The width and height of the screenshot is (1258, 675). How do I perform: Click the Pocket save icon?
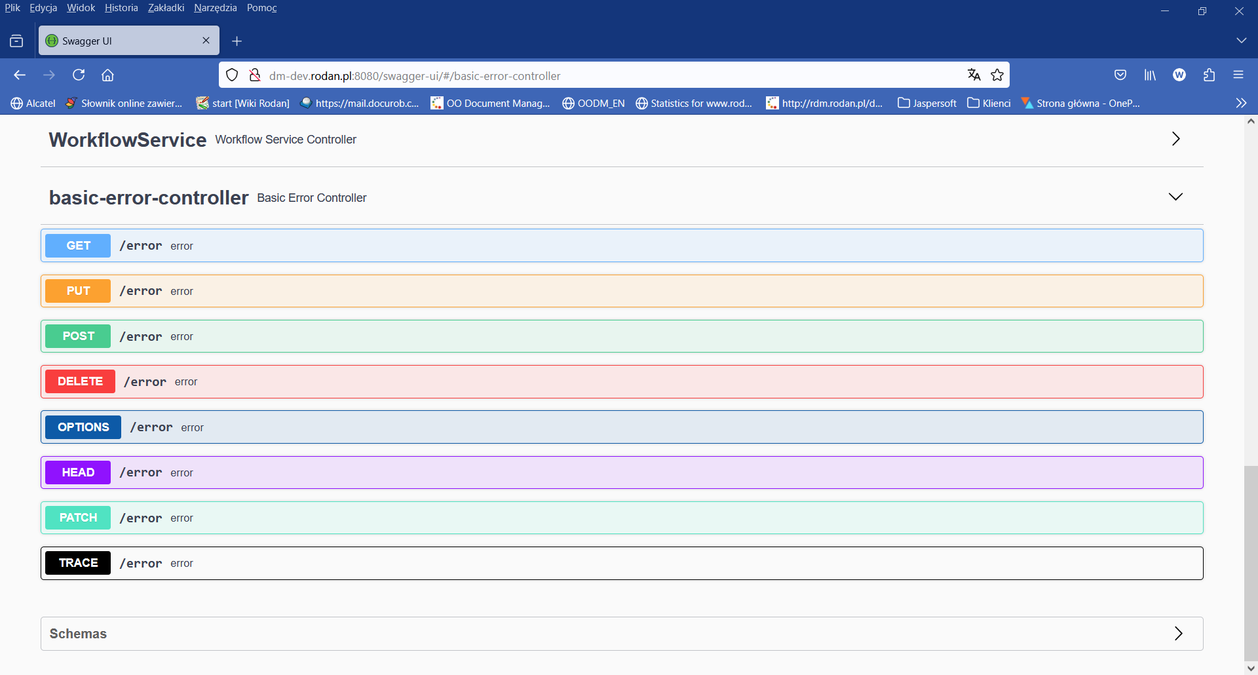tap(1120, 75)
